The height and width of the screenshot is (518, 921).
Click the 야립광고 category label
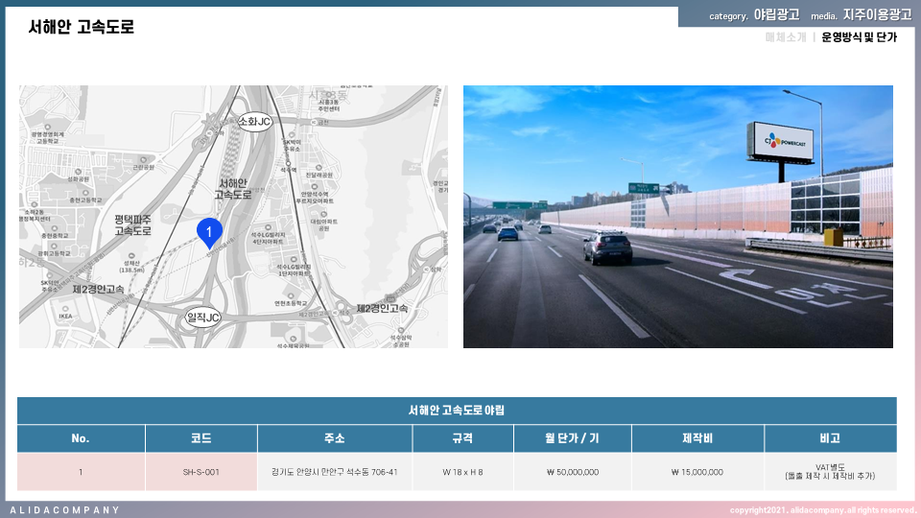point(776,15)
